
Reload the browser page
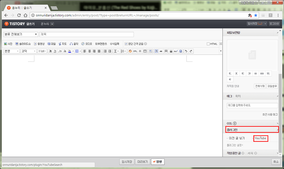(19, 15)
